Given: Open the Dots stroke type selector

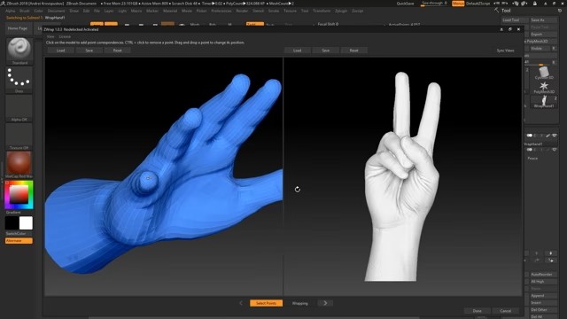Looking at the screenshot, I should 19,79.
